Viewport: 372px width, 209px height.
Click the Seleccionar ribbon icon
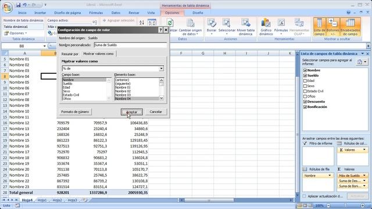pos(227,27)
